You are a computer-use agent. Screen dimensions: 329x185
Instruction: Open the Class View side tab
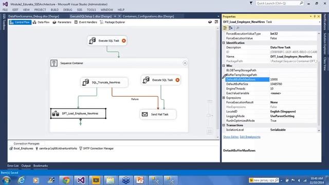324,64
